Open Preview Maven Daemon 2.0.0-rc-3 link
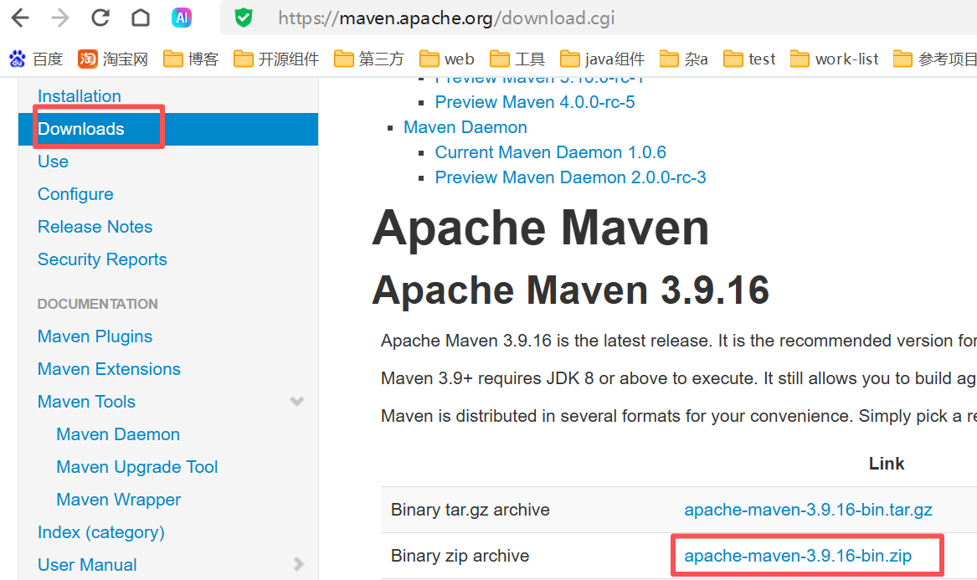 [570, 177]
